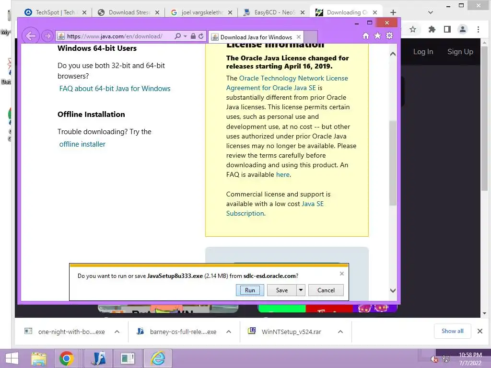This screenshot has width=491, height=368.
Task: Select the Download Java for Windows tab
Action: tap(256, 37)
